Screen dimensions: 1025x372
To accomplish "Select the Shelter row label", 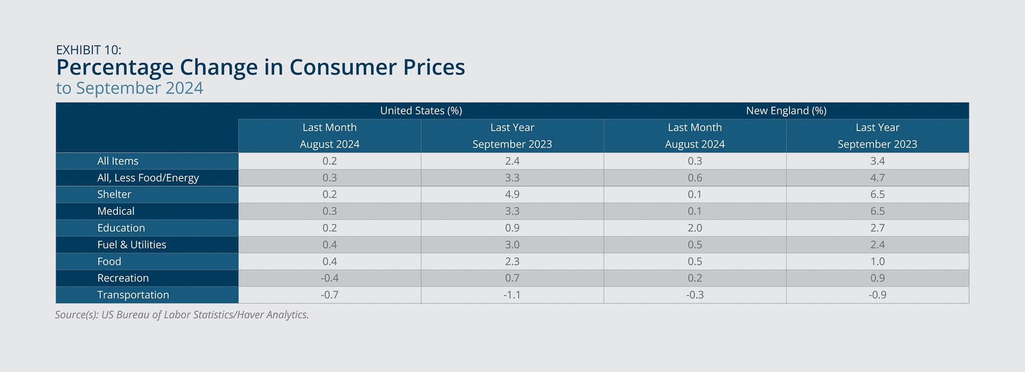I will [x=114, y=195].
